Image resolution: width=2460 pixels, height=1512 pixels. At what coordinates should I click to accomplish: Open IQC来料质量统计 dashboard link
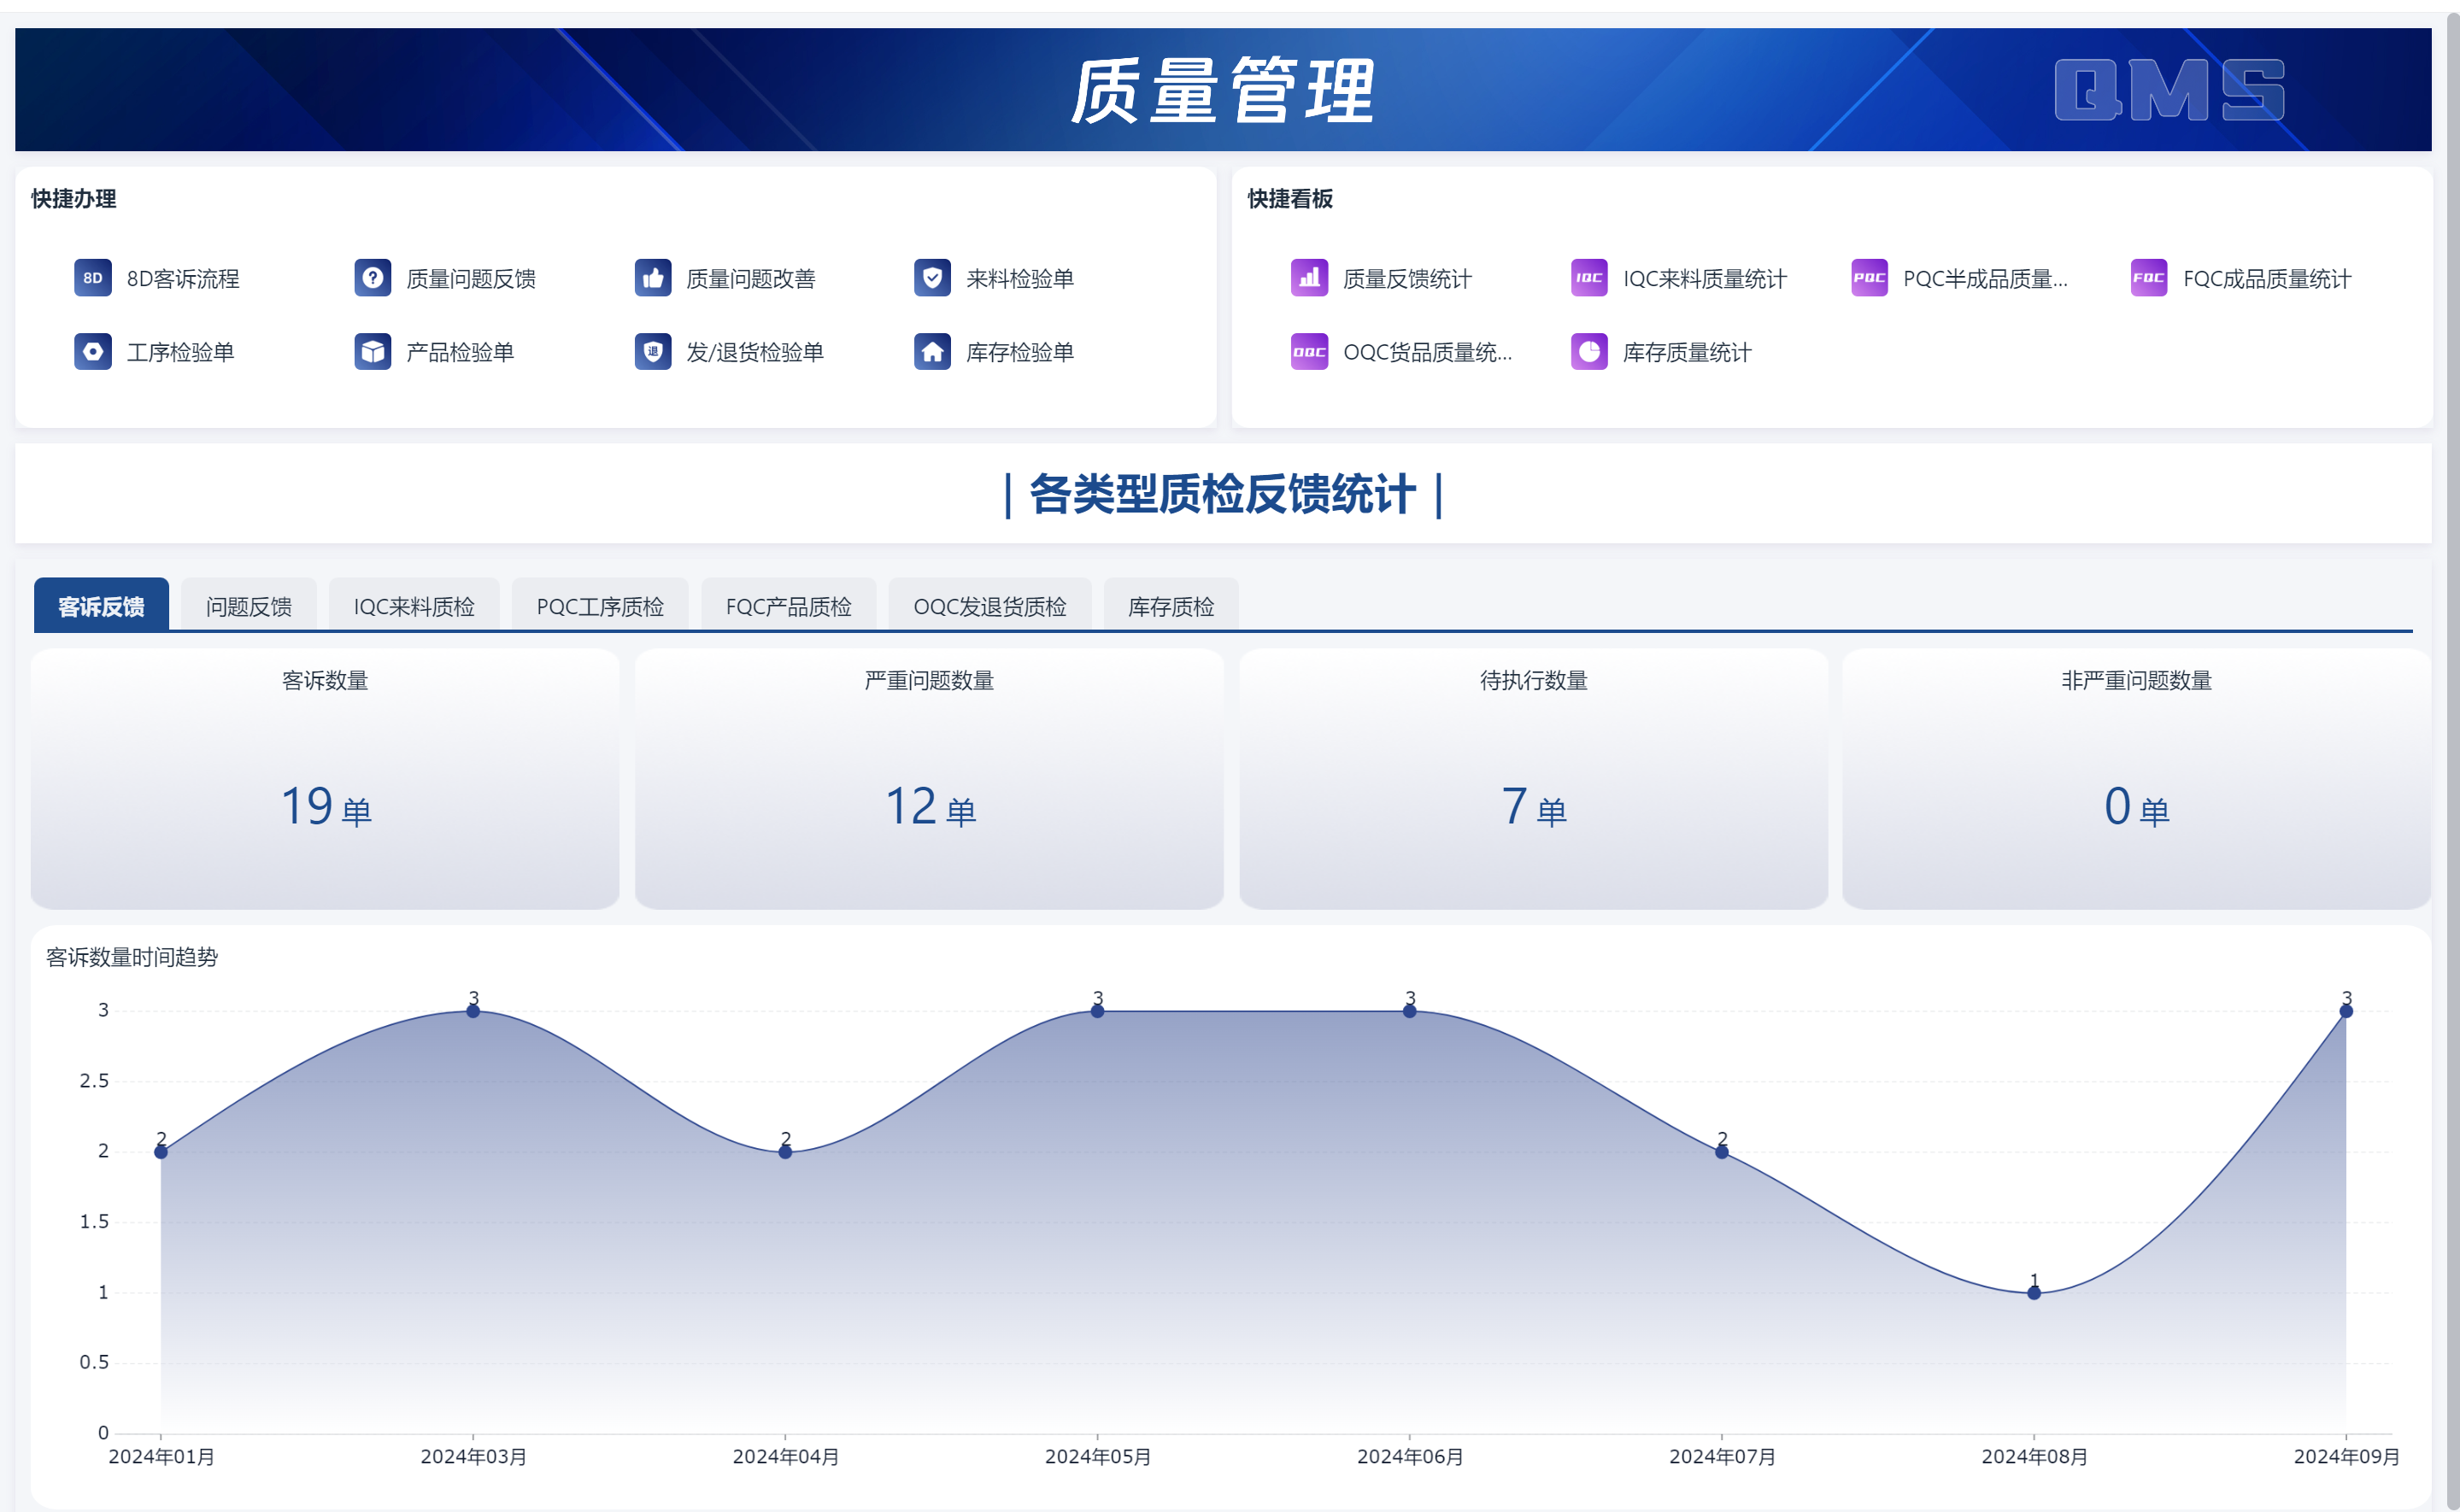point(1704,279)
